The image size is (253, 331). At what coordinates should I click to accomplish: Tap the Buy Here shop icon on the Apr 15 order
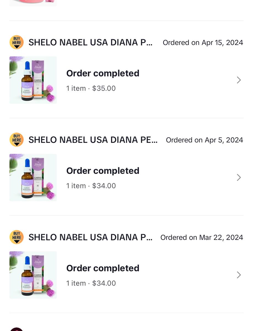click(17, 42)
